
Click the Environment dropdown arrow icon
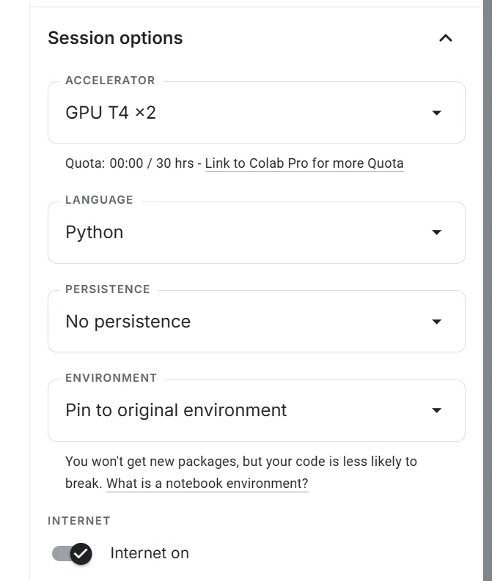click(x=437, y=410)
